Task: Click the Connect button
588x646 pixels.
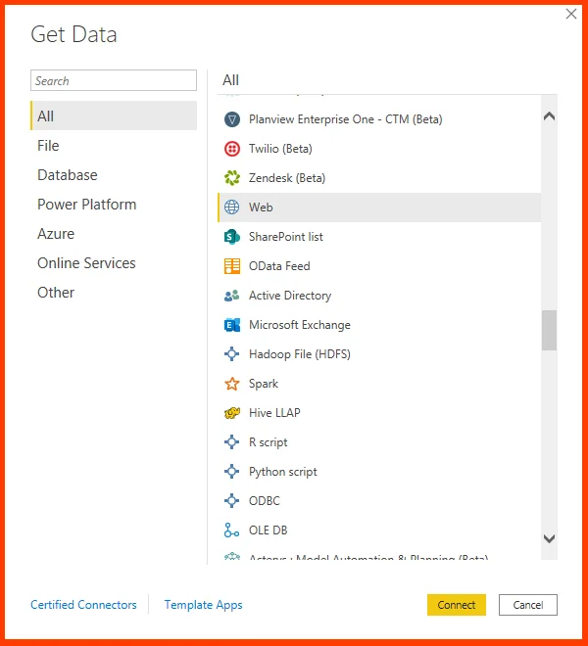Action: coord(457,605)
